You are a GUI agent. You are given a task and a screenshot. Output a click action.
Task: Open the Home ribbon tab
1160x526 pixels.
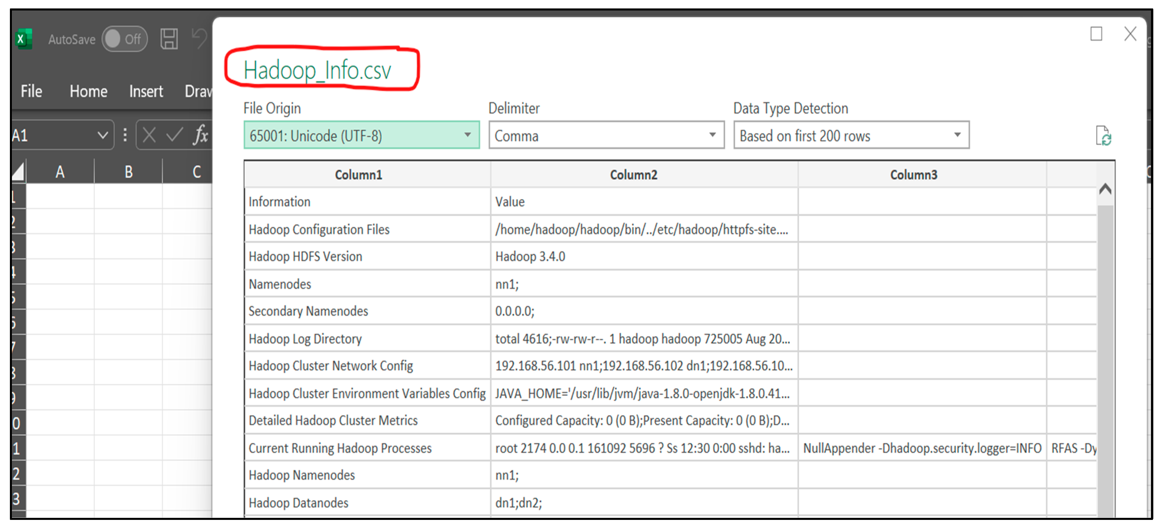(x=88, y=91)
